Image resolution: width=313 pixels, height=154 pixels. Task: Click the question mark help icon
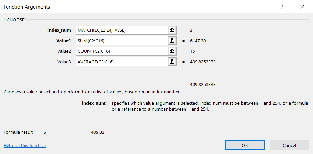pos(282,7)
